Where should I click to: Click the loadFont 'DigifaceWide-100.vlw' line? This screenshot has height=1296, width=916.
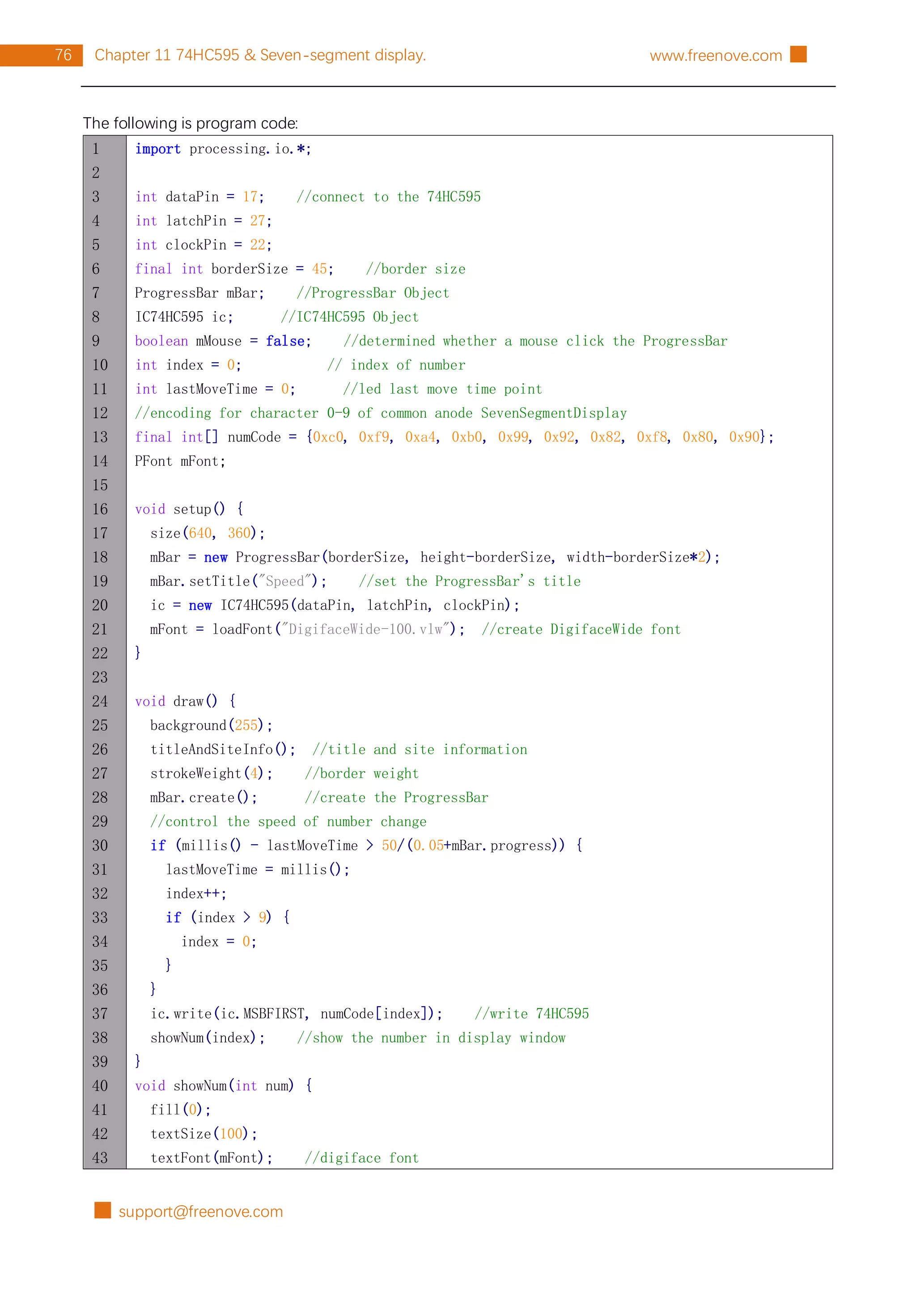416,629
